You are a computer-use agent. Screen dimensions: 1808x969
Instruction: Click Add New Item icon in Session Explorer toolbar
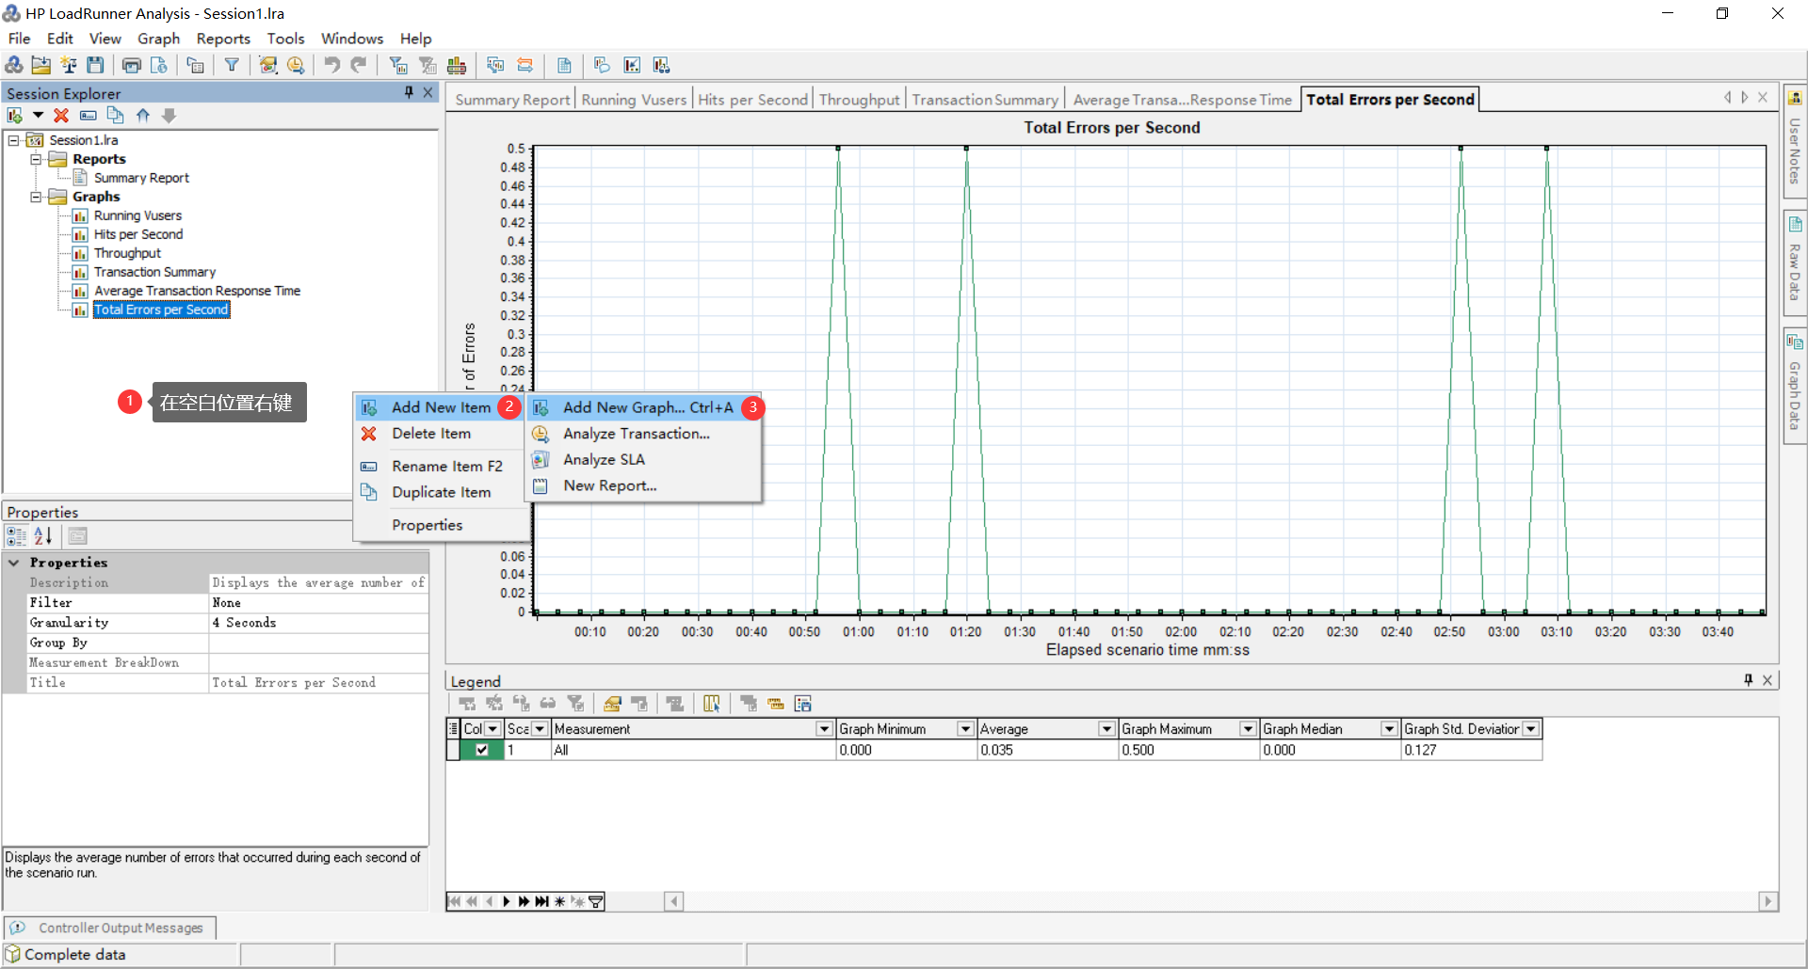click(x=15, y=116)
